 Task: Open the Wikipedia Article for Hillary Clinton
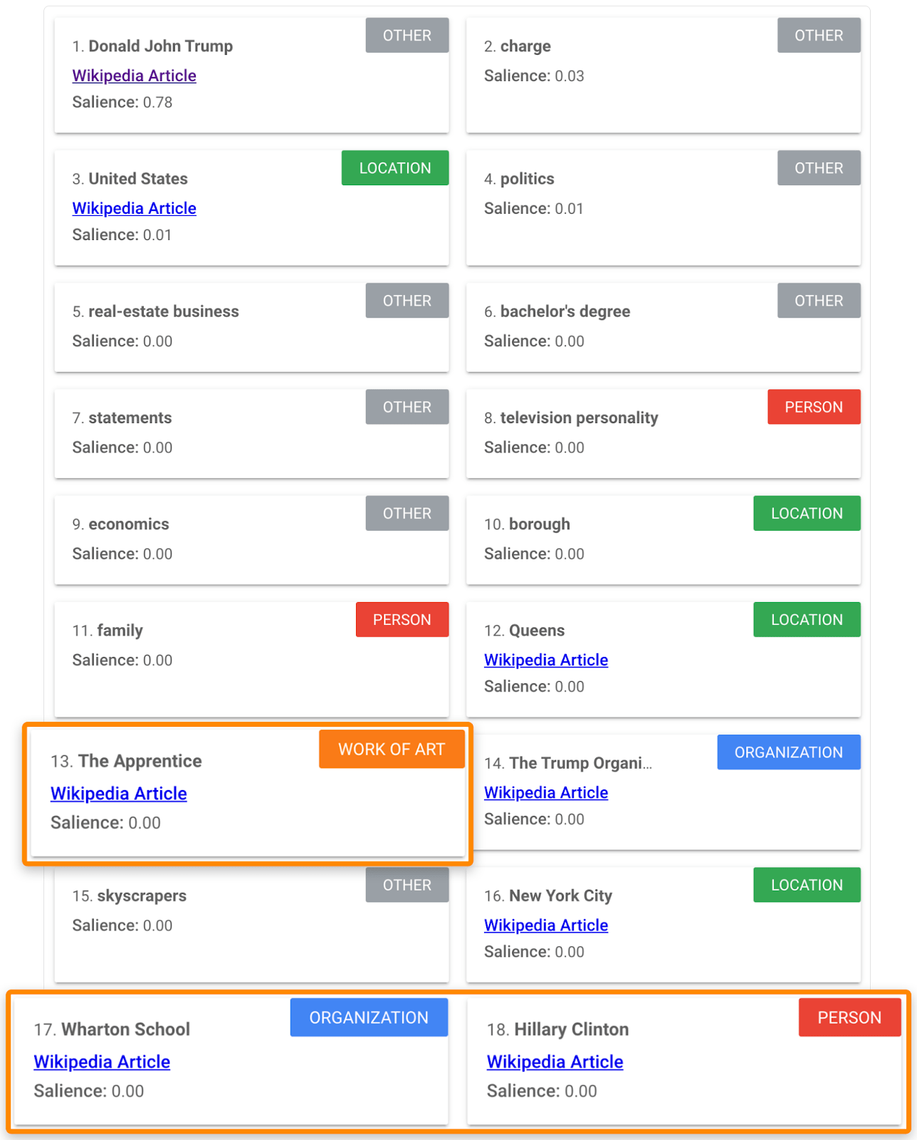point(555,1062)
